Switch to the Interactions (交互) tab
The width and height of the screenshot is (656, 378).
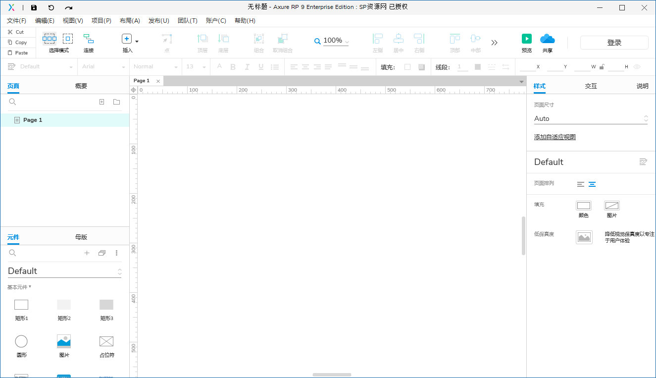[591, 86]
